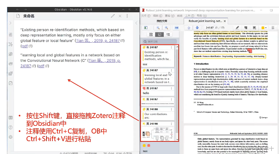Go to next PDF page
279x154 pixels.
click(x=197, y=28)
